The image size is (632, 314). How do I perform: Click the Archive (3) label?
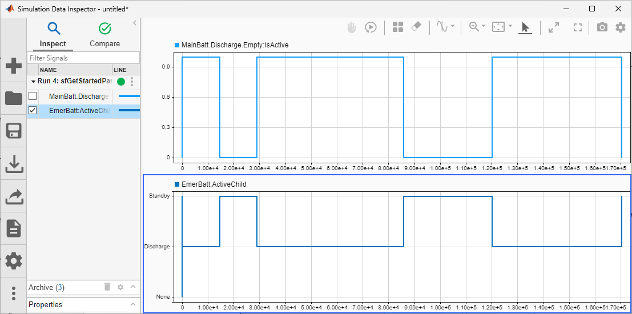coord(46,287)
